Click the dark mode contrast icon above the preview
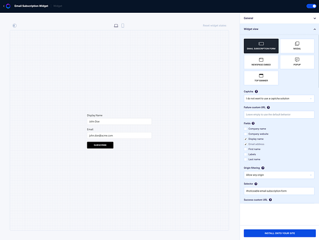Viewport: 319px width, 240px height. pos(14,26)
